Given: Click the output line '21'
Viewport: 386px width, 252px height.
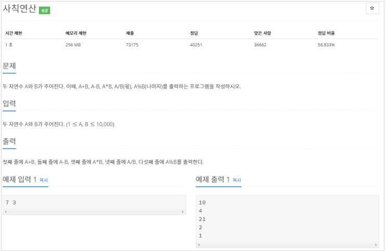Looking at the screenshot, I should click(x=202, y=219).
